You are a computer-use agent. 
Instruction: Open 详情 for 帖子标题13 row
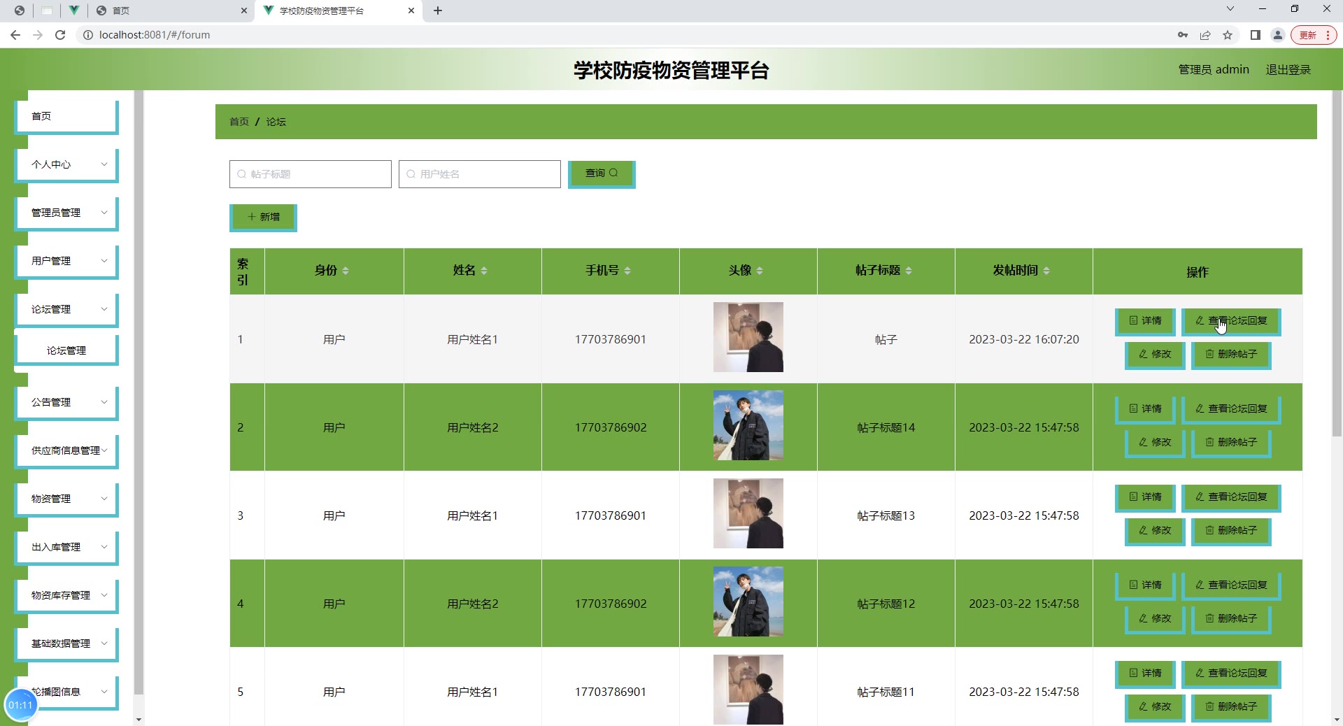[1145, 497]
